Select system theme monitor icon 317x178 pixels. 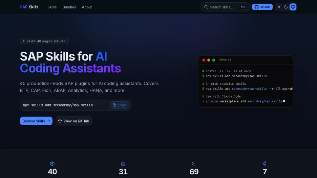[x=293, y=7]
